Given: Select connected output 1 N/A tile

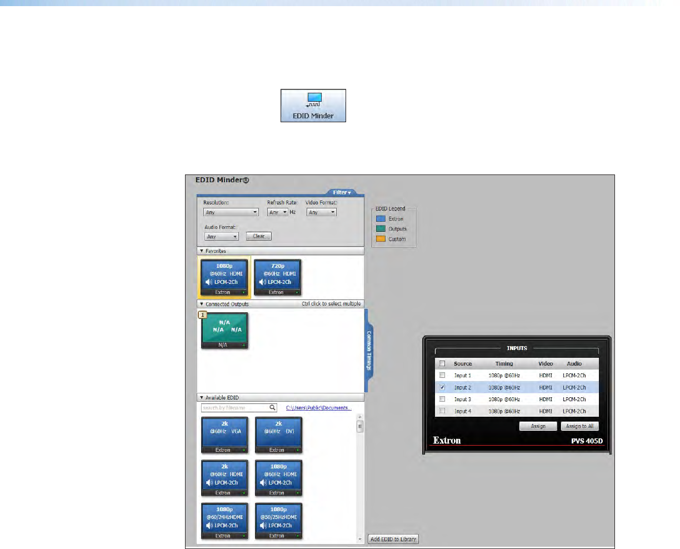Looking at the screenshot, I should pos(224,331).
